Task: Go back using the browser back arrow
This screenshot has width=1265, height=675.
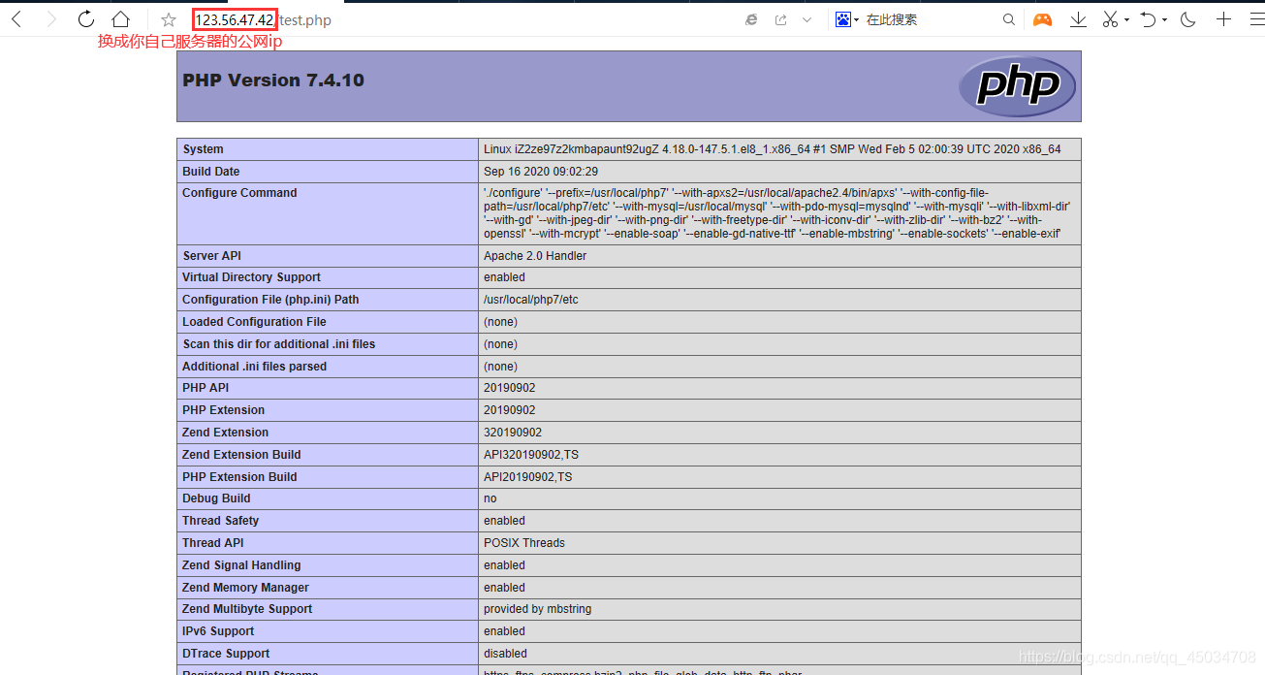Action: pyautogui.click(x=16, y=19)
